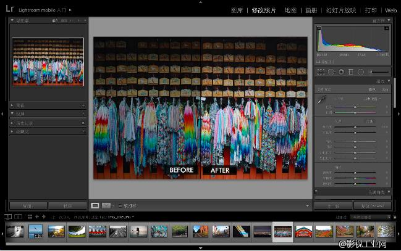Viewport: 401px width, 251px height.
Task: Collapse the 导航器 Navigator panel
Action: tap(13, 20)
